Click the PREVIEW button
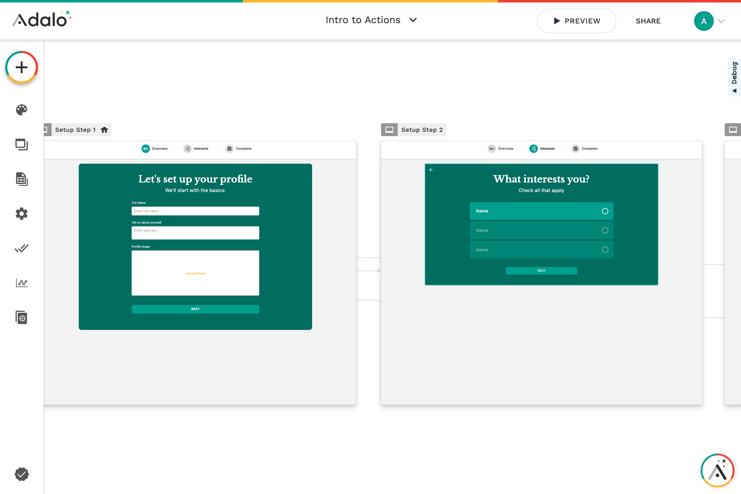741x494 pixels. click(576, 21)
